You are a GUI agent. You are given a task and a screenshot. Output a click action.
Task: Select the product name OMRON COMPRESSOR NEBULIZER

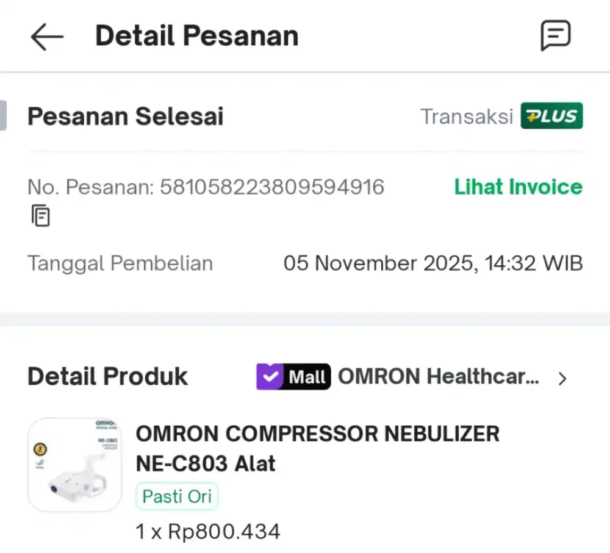point(317,433)
